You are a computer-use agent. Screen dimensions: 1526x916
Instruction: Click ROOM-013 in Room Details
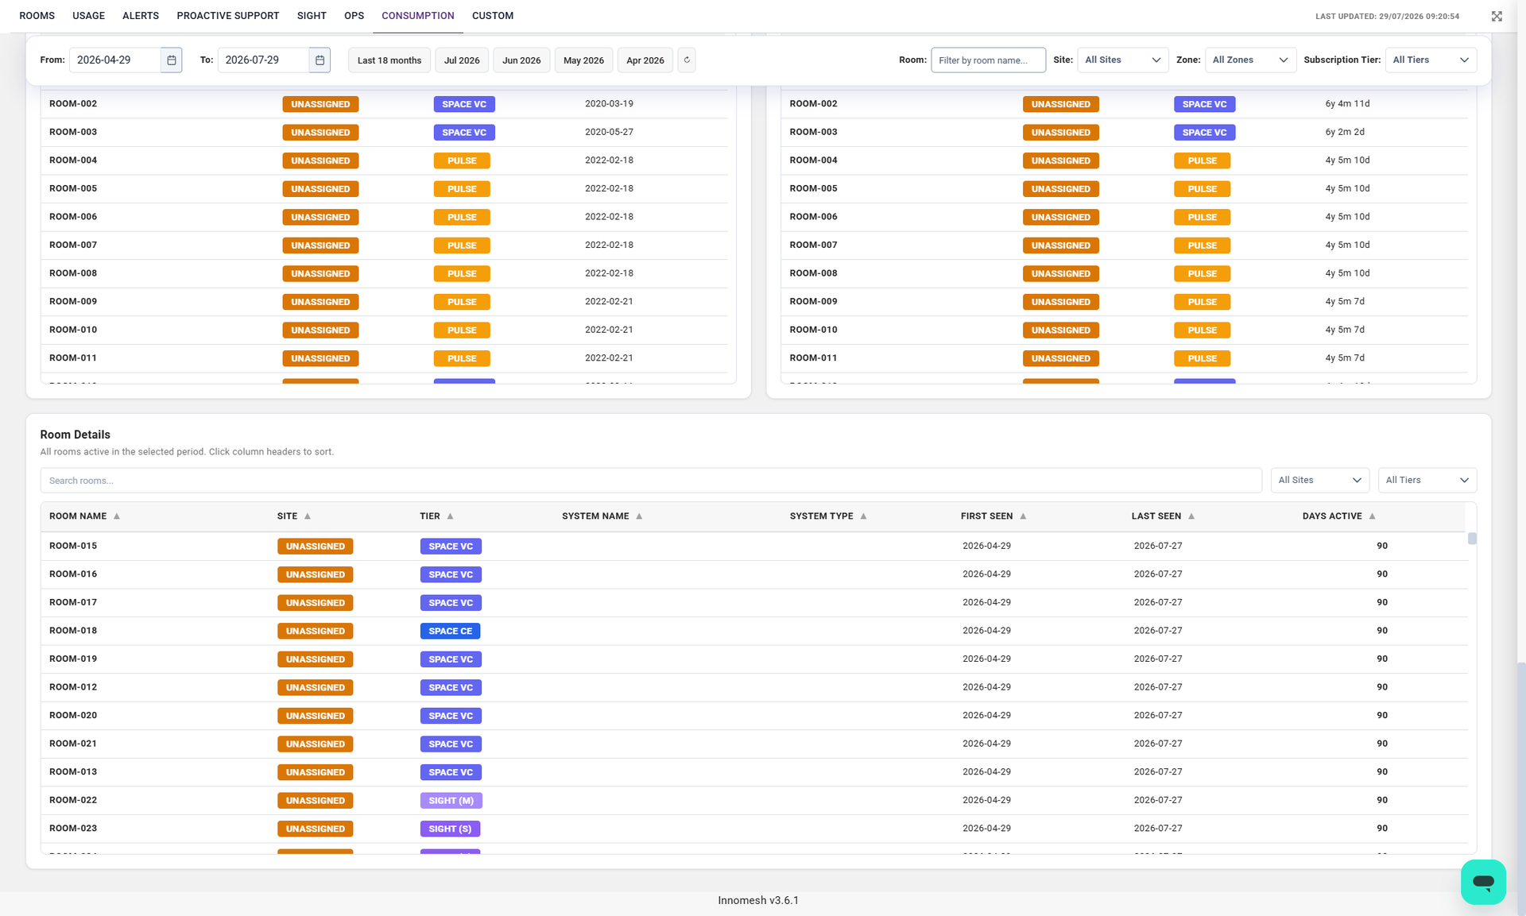[x=73, y=772]
